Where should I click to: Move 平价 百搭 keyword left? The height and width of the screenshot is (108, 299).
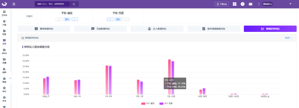click(x=110, y=19)
